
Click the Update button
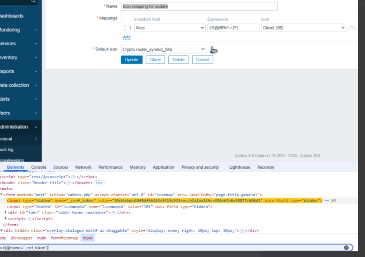132,59
